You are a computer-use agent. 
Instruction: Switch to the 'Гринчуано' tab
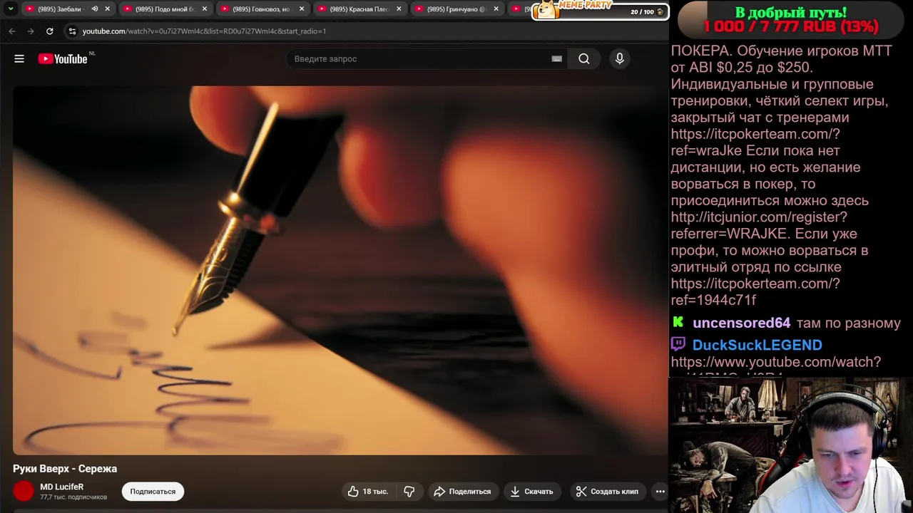click(455, 9)
